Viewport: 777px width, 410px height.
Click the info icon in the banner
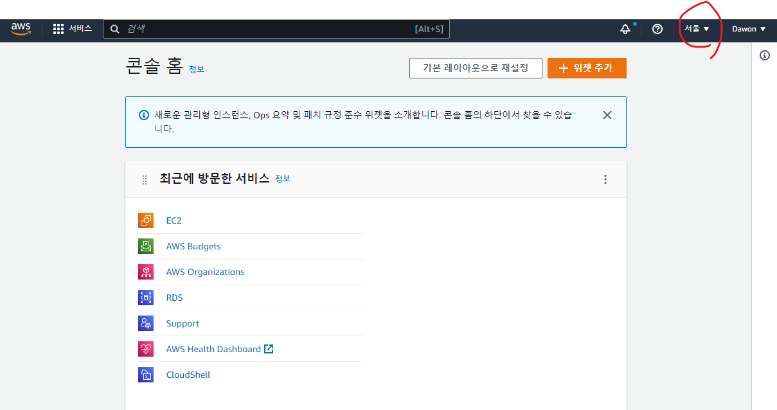pos(144,116)
